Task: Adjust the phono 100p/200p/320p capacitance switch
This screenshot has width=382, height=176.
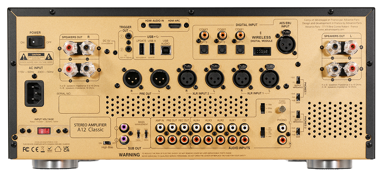Action: [262, 108]
